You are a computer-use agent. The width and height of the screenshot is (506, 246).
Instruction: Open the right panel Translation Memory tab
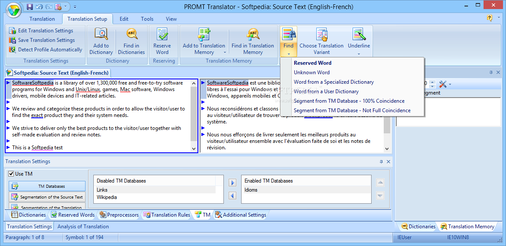(467, 227)
